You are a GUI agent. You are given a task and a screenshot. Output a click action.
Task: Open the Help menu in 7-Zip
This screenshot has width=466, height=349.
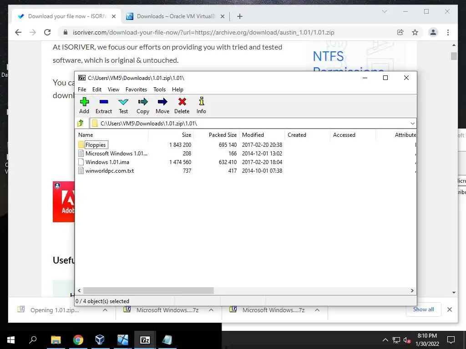click(x=178, y=90)
